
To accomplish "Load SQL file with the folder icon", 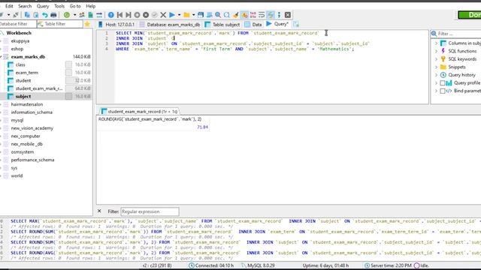I will 186,15.
